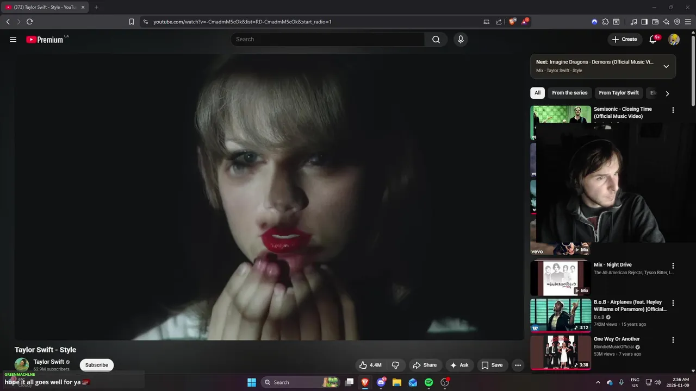This screenshot has width=696, height=391.
Task: Open options for Semisonic Closing Time
Action: 673,110
